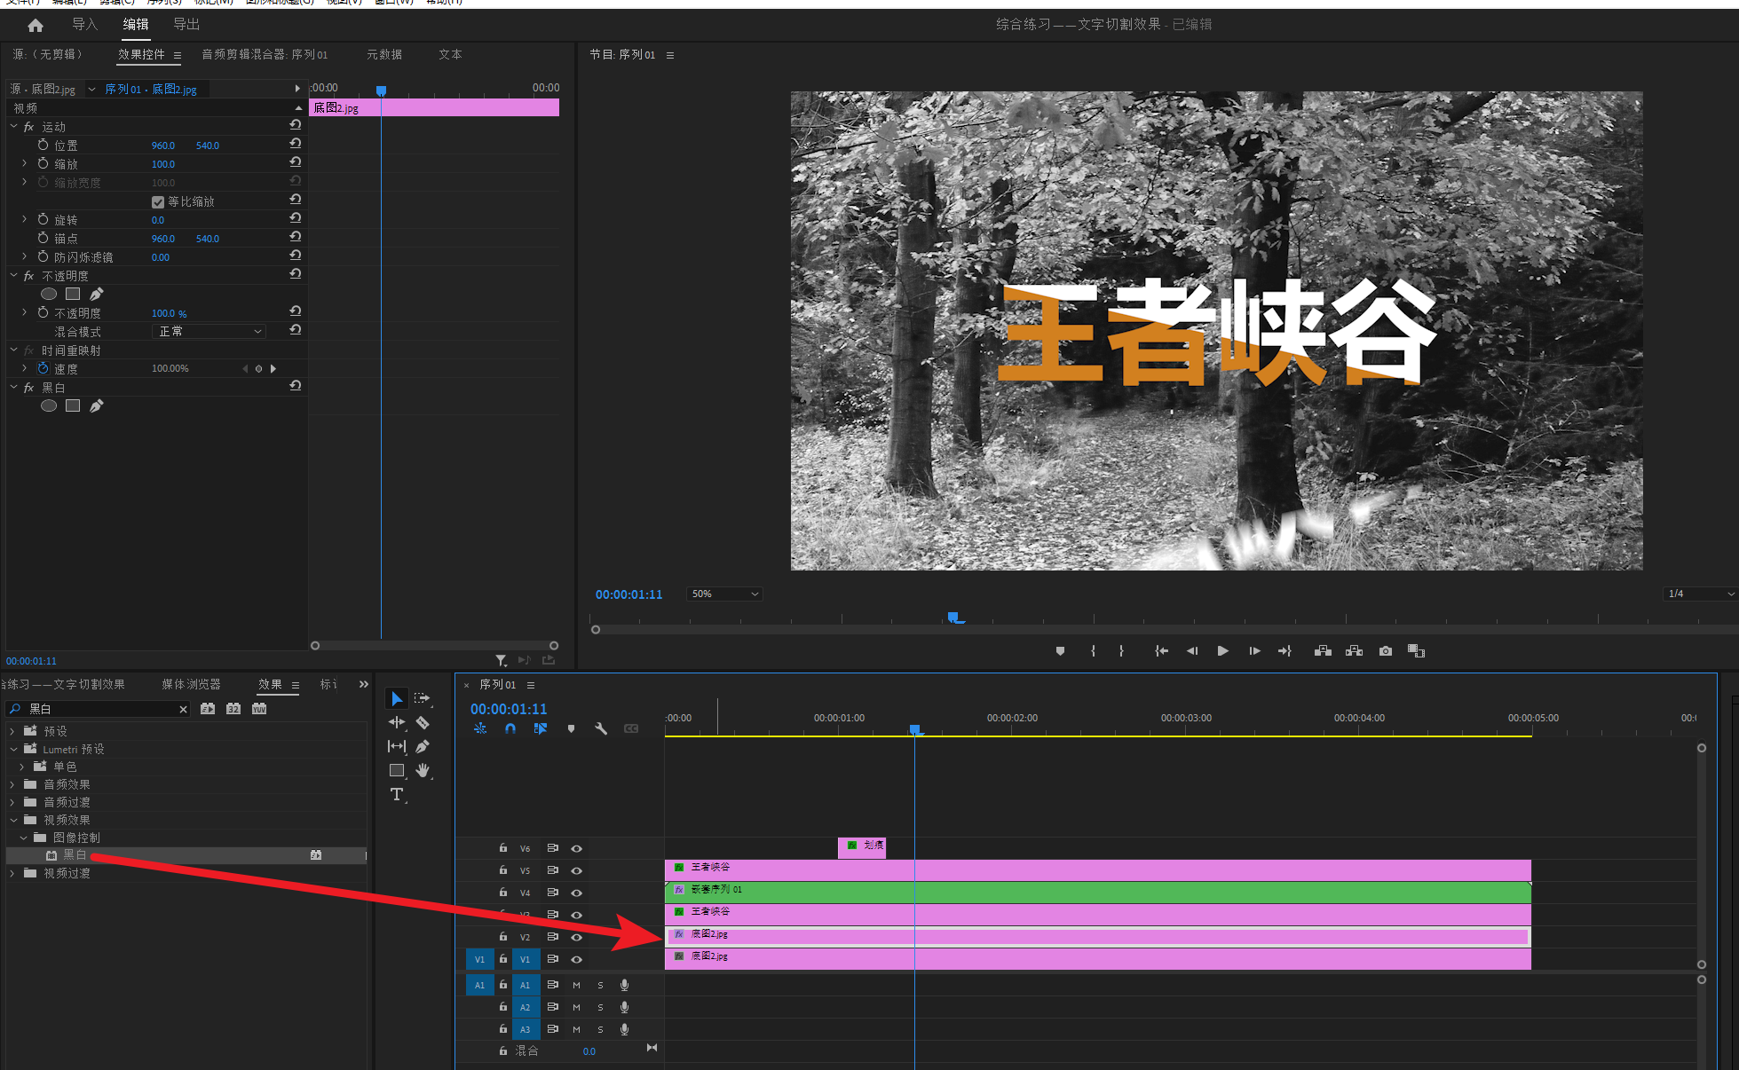Select the Ripple Edit tool
Screen dimensions: 1739x1070
click(397, 723)
